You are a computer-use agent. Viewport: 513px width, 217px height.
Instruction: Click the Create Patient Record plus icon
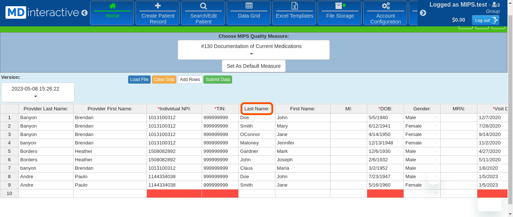pyautogui.click(x=158, y=6)
